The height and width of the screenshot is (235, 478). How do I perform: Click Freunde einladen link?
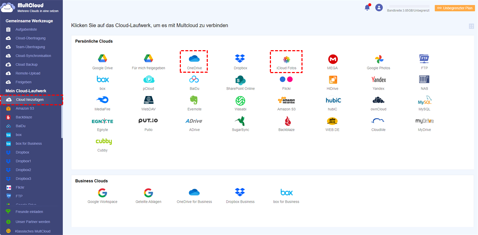pos(29,212)
